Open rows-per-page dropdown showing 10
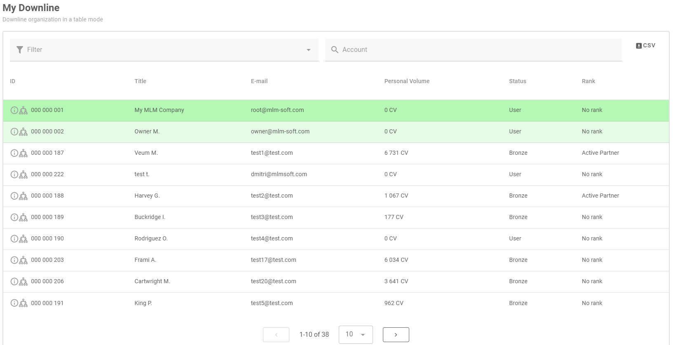This screenshot has width=673, height=345. [x=355, y=334]
